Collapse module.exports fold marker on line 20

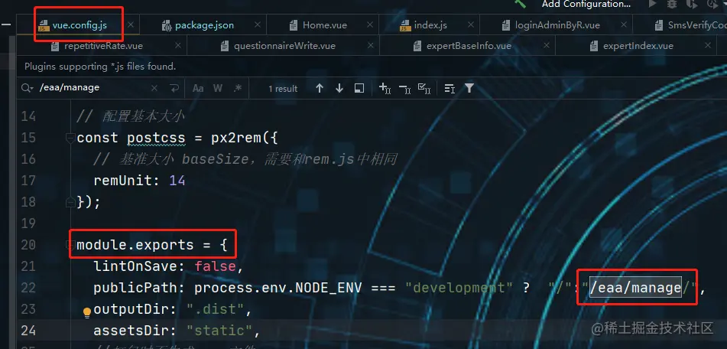70,245
